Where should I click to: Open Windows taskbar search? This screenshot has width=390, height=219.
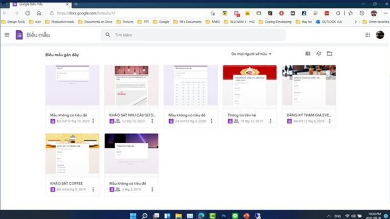tap(145, 216)
